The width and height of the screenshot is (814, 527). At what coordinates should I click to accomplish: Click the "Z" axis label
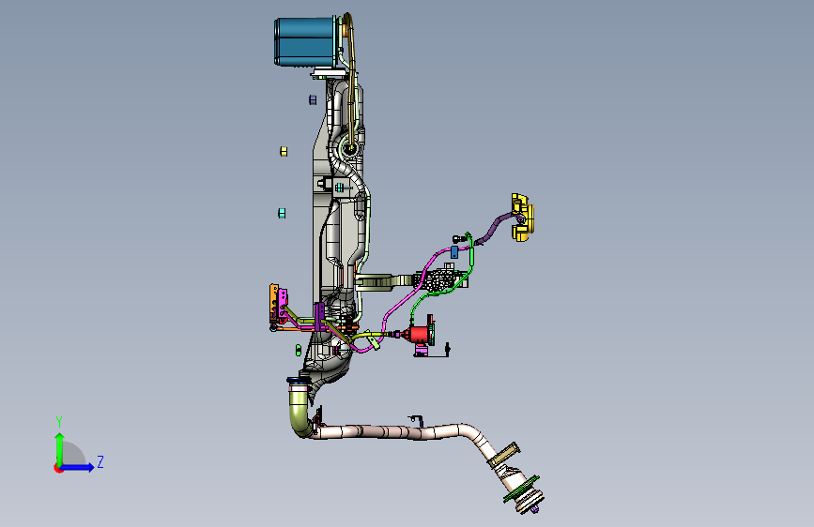[x=100, y=461]
